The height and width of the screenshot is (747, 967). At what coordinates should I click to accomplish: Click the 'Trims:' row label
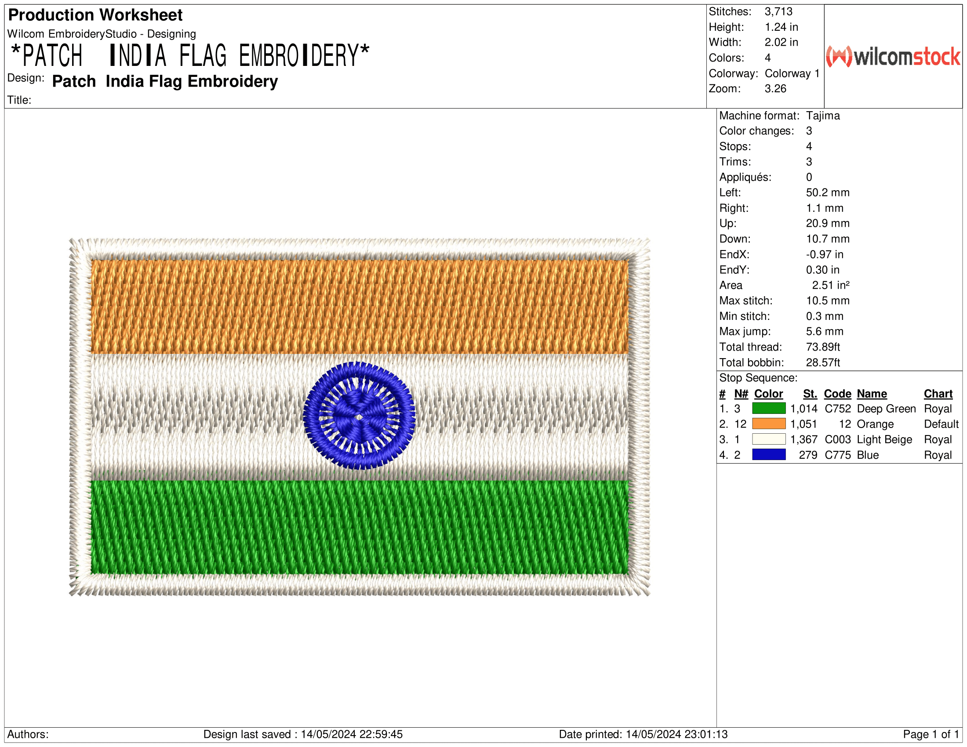pyautogui.click(x=735, y=162)
